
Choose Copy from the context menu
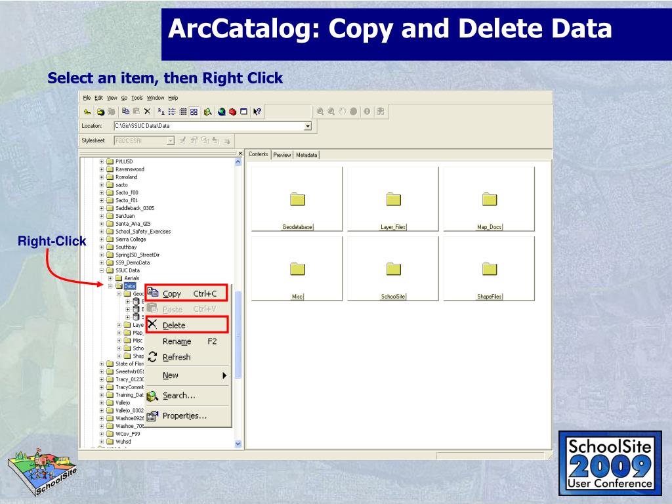click(186, 293)
